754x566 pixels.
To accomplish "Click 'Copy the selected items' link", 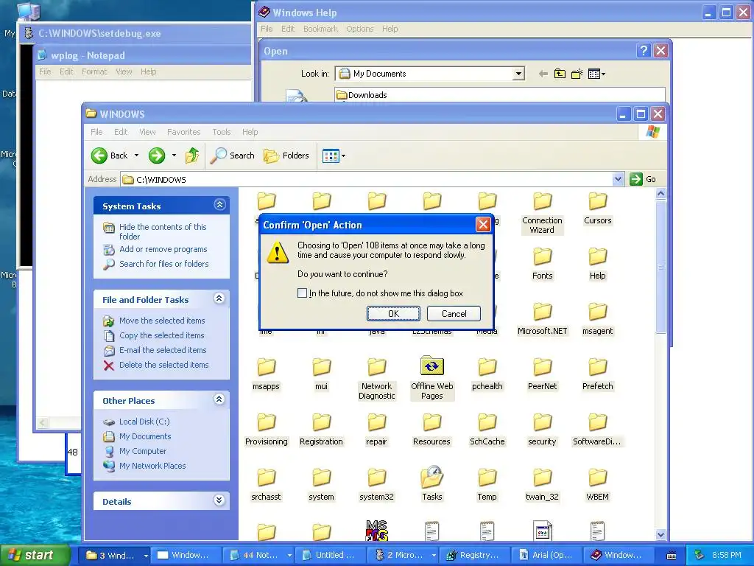I will coord(161,335).
